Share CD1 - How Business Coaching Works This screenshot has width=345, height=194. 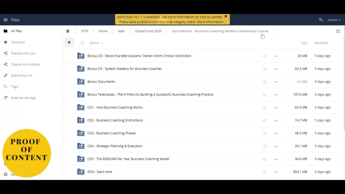(264, 108)
